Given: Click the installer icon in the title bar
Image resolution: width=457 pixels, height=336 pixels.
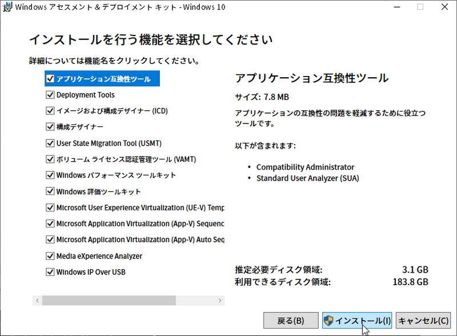Looking at the screenshot, I should pyautogui.click(x=7, y=7).
